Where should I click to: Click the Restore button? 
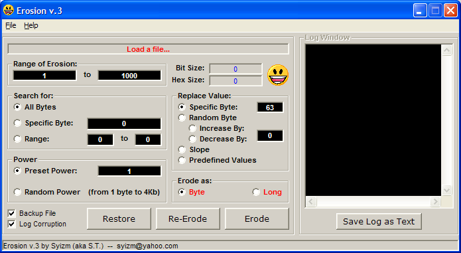point(119,219)
